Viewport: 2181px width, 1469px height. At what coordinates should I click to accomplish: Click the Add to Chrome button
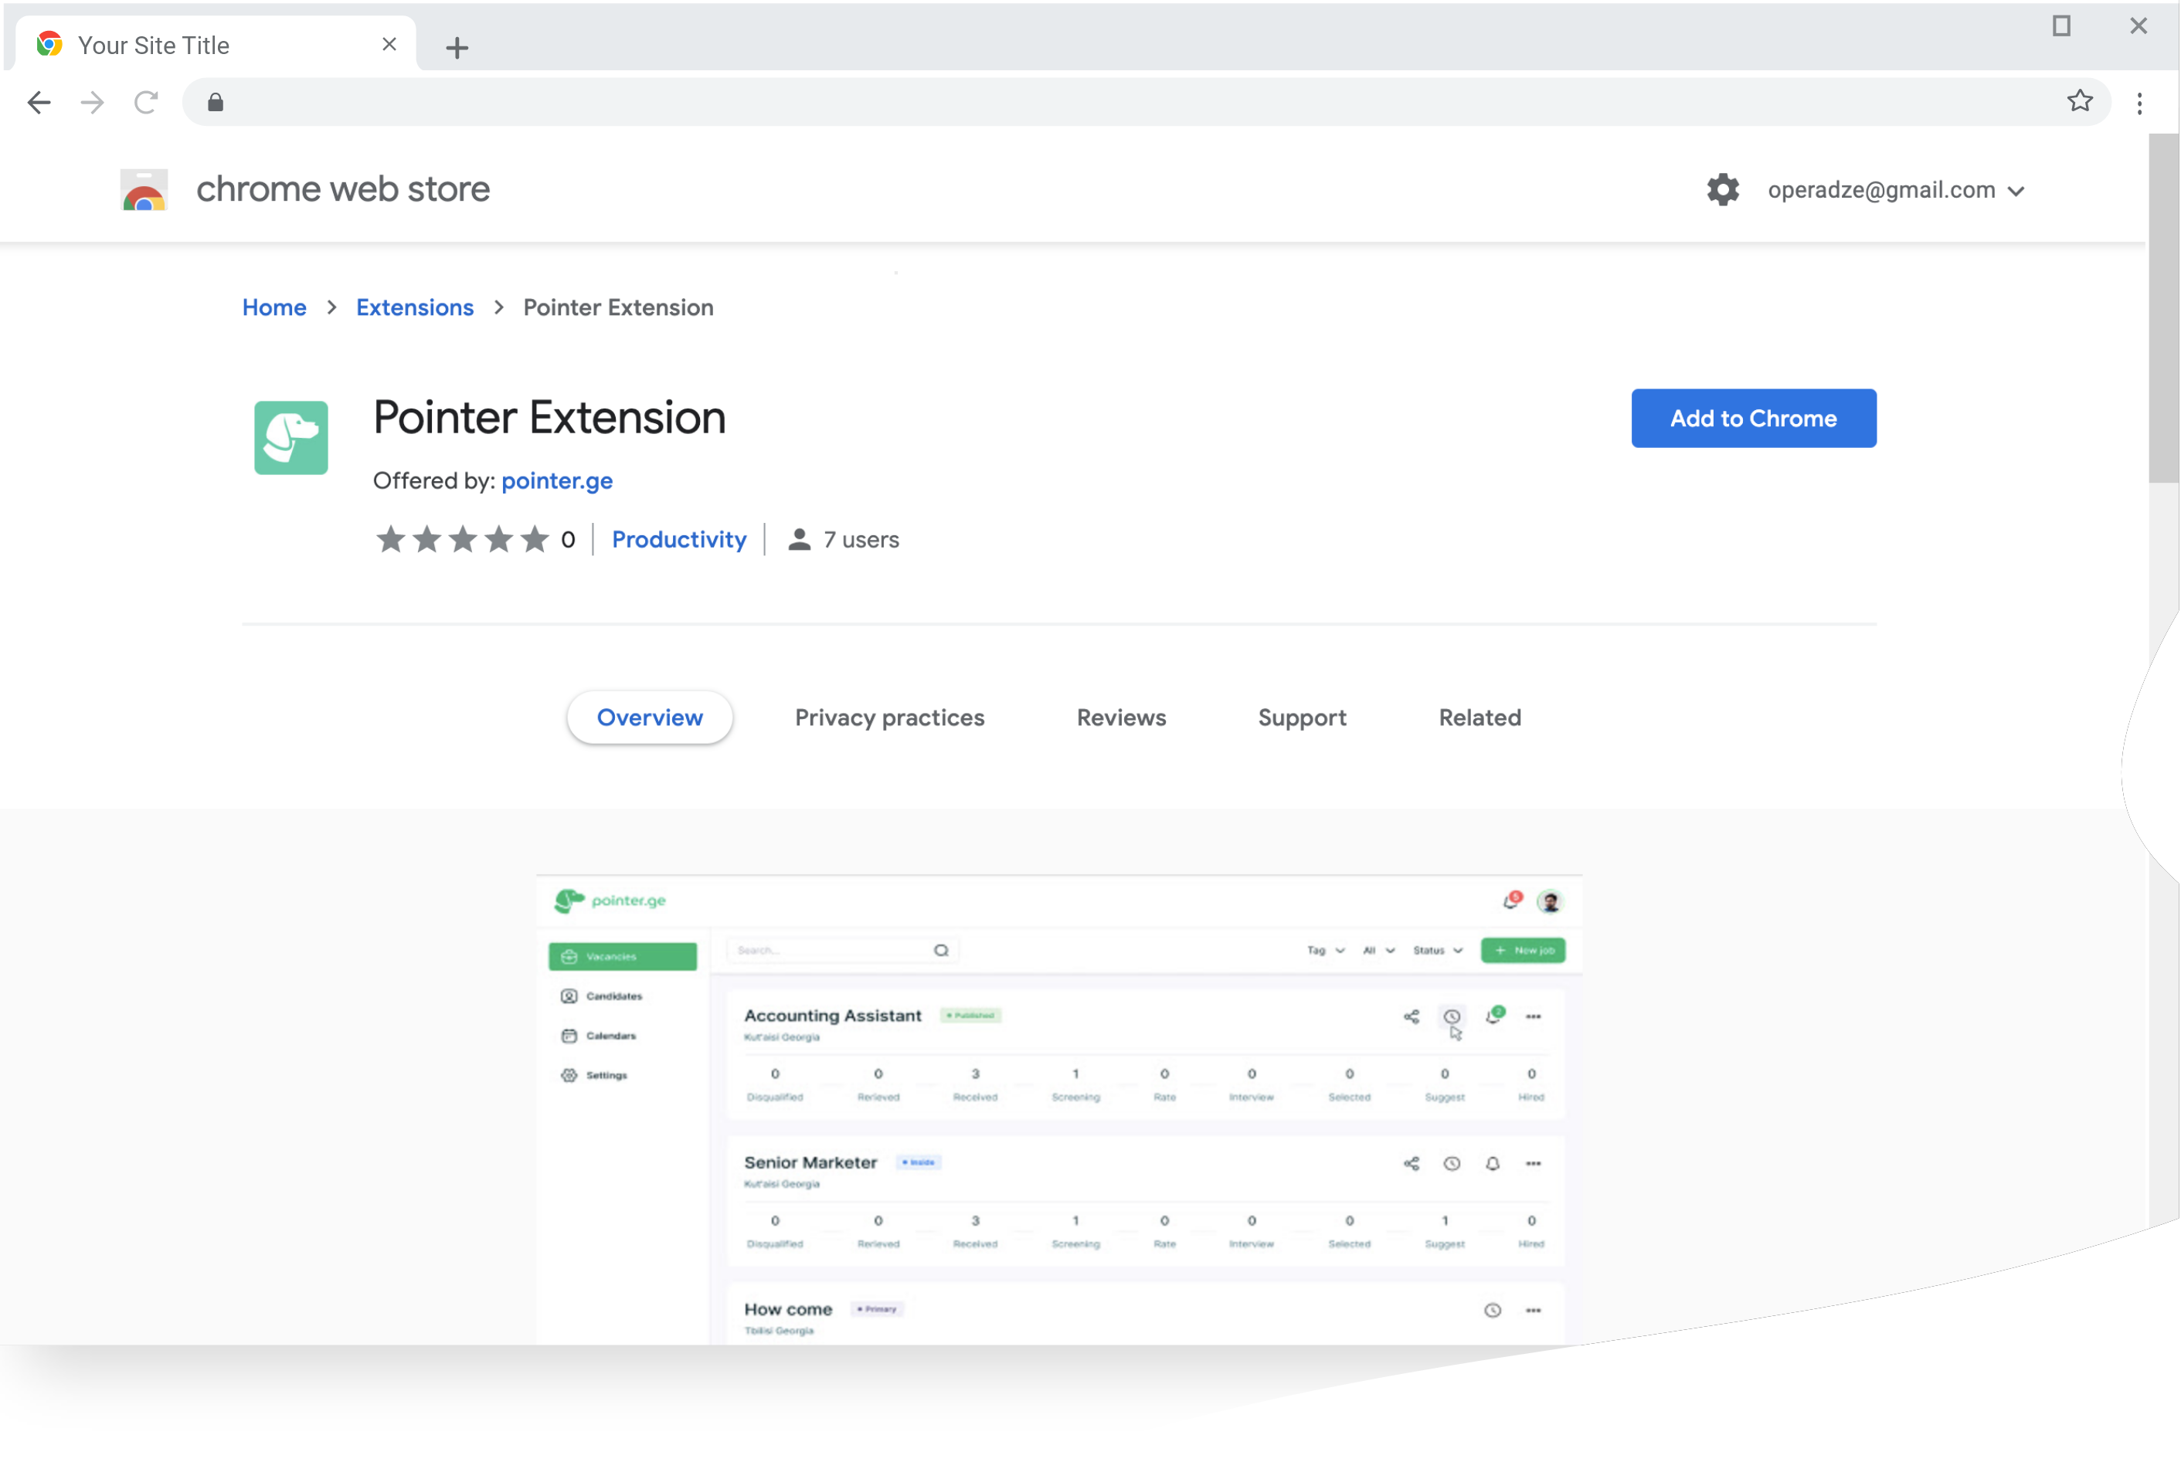point(1754,418)
